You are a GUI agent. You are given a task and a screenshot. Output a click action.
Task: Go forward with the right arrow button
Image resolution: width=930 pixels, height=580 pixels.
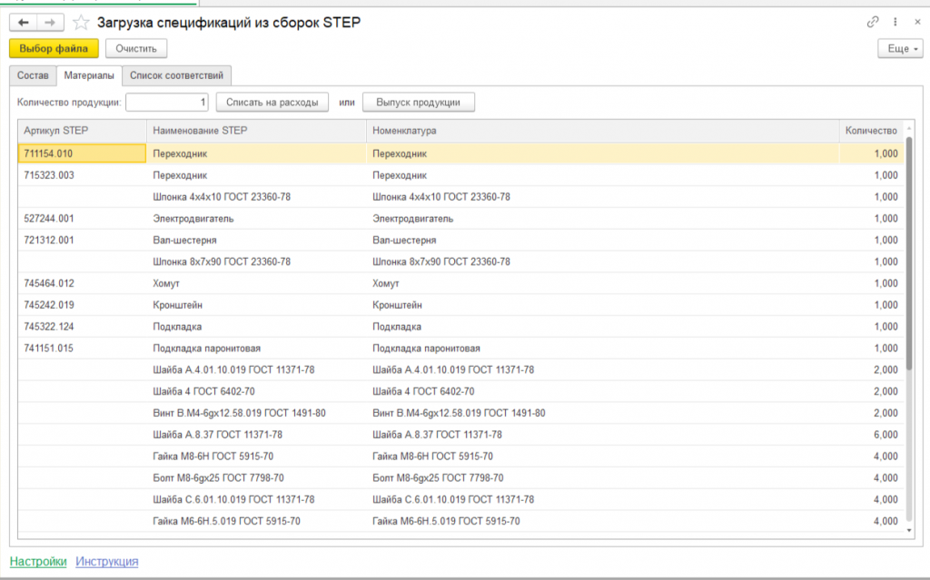(x=51, y=23)
